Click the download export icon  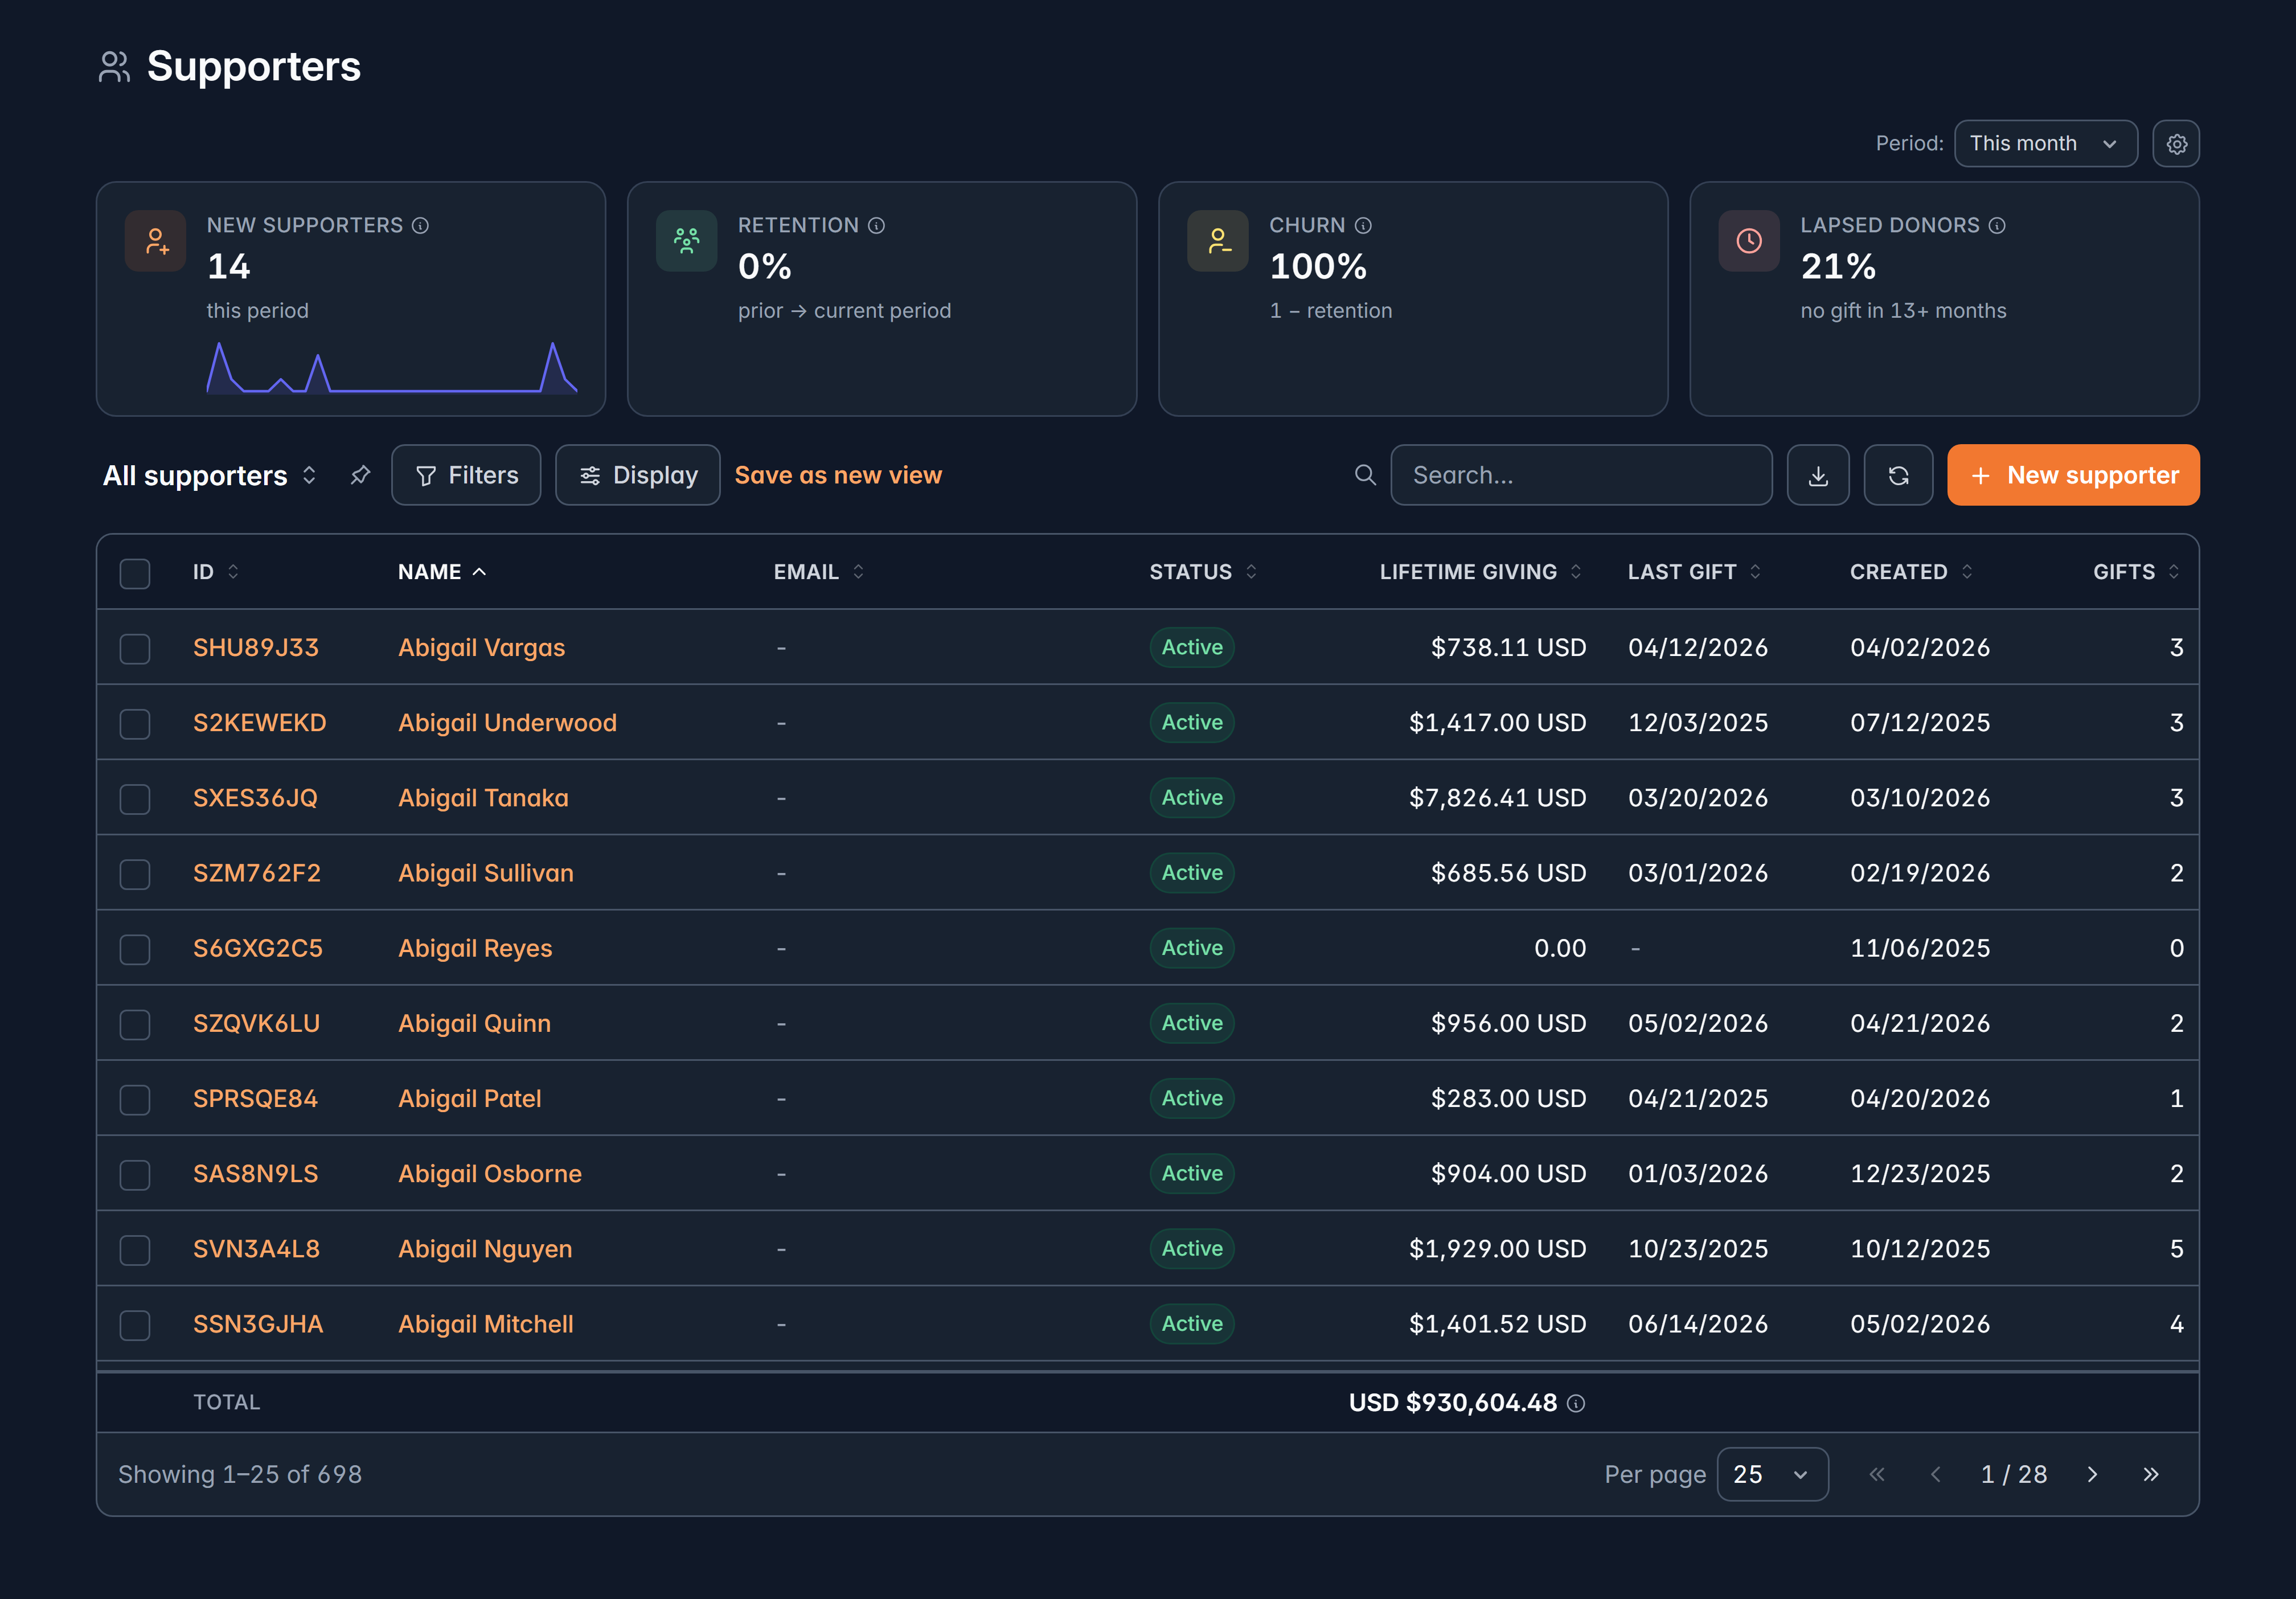point(1818,475)
